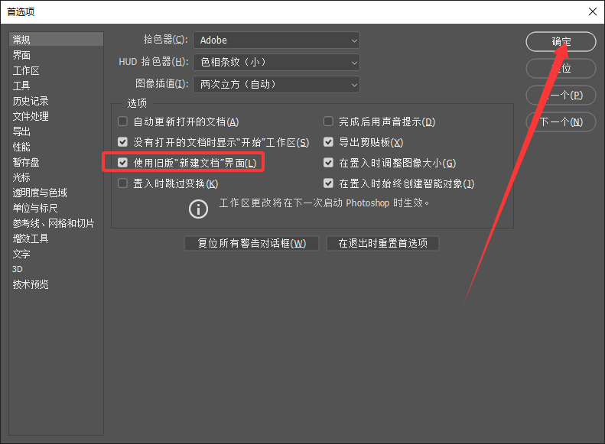Viewport: 605px width, 444px height.
Task: Open 3D settings category
Action: point(57,269)
